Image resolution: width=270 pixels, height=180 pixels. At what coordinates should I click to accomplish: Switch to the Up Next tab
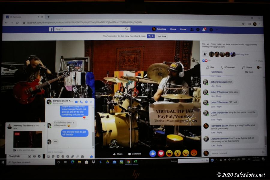pos(249,72)
